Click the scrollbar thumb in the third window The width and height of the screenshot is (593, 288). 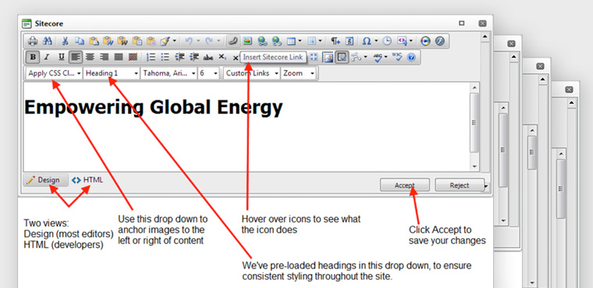pyautogui.click(x=531, y=153)
